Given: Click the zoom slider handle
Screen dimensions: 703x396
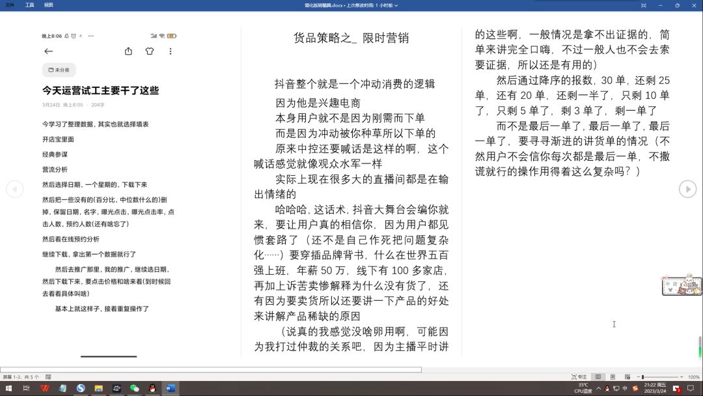Looking at the screenshot, I should point(643,377).
